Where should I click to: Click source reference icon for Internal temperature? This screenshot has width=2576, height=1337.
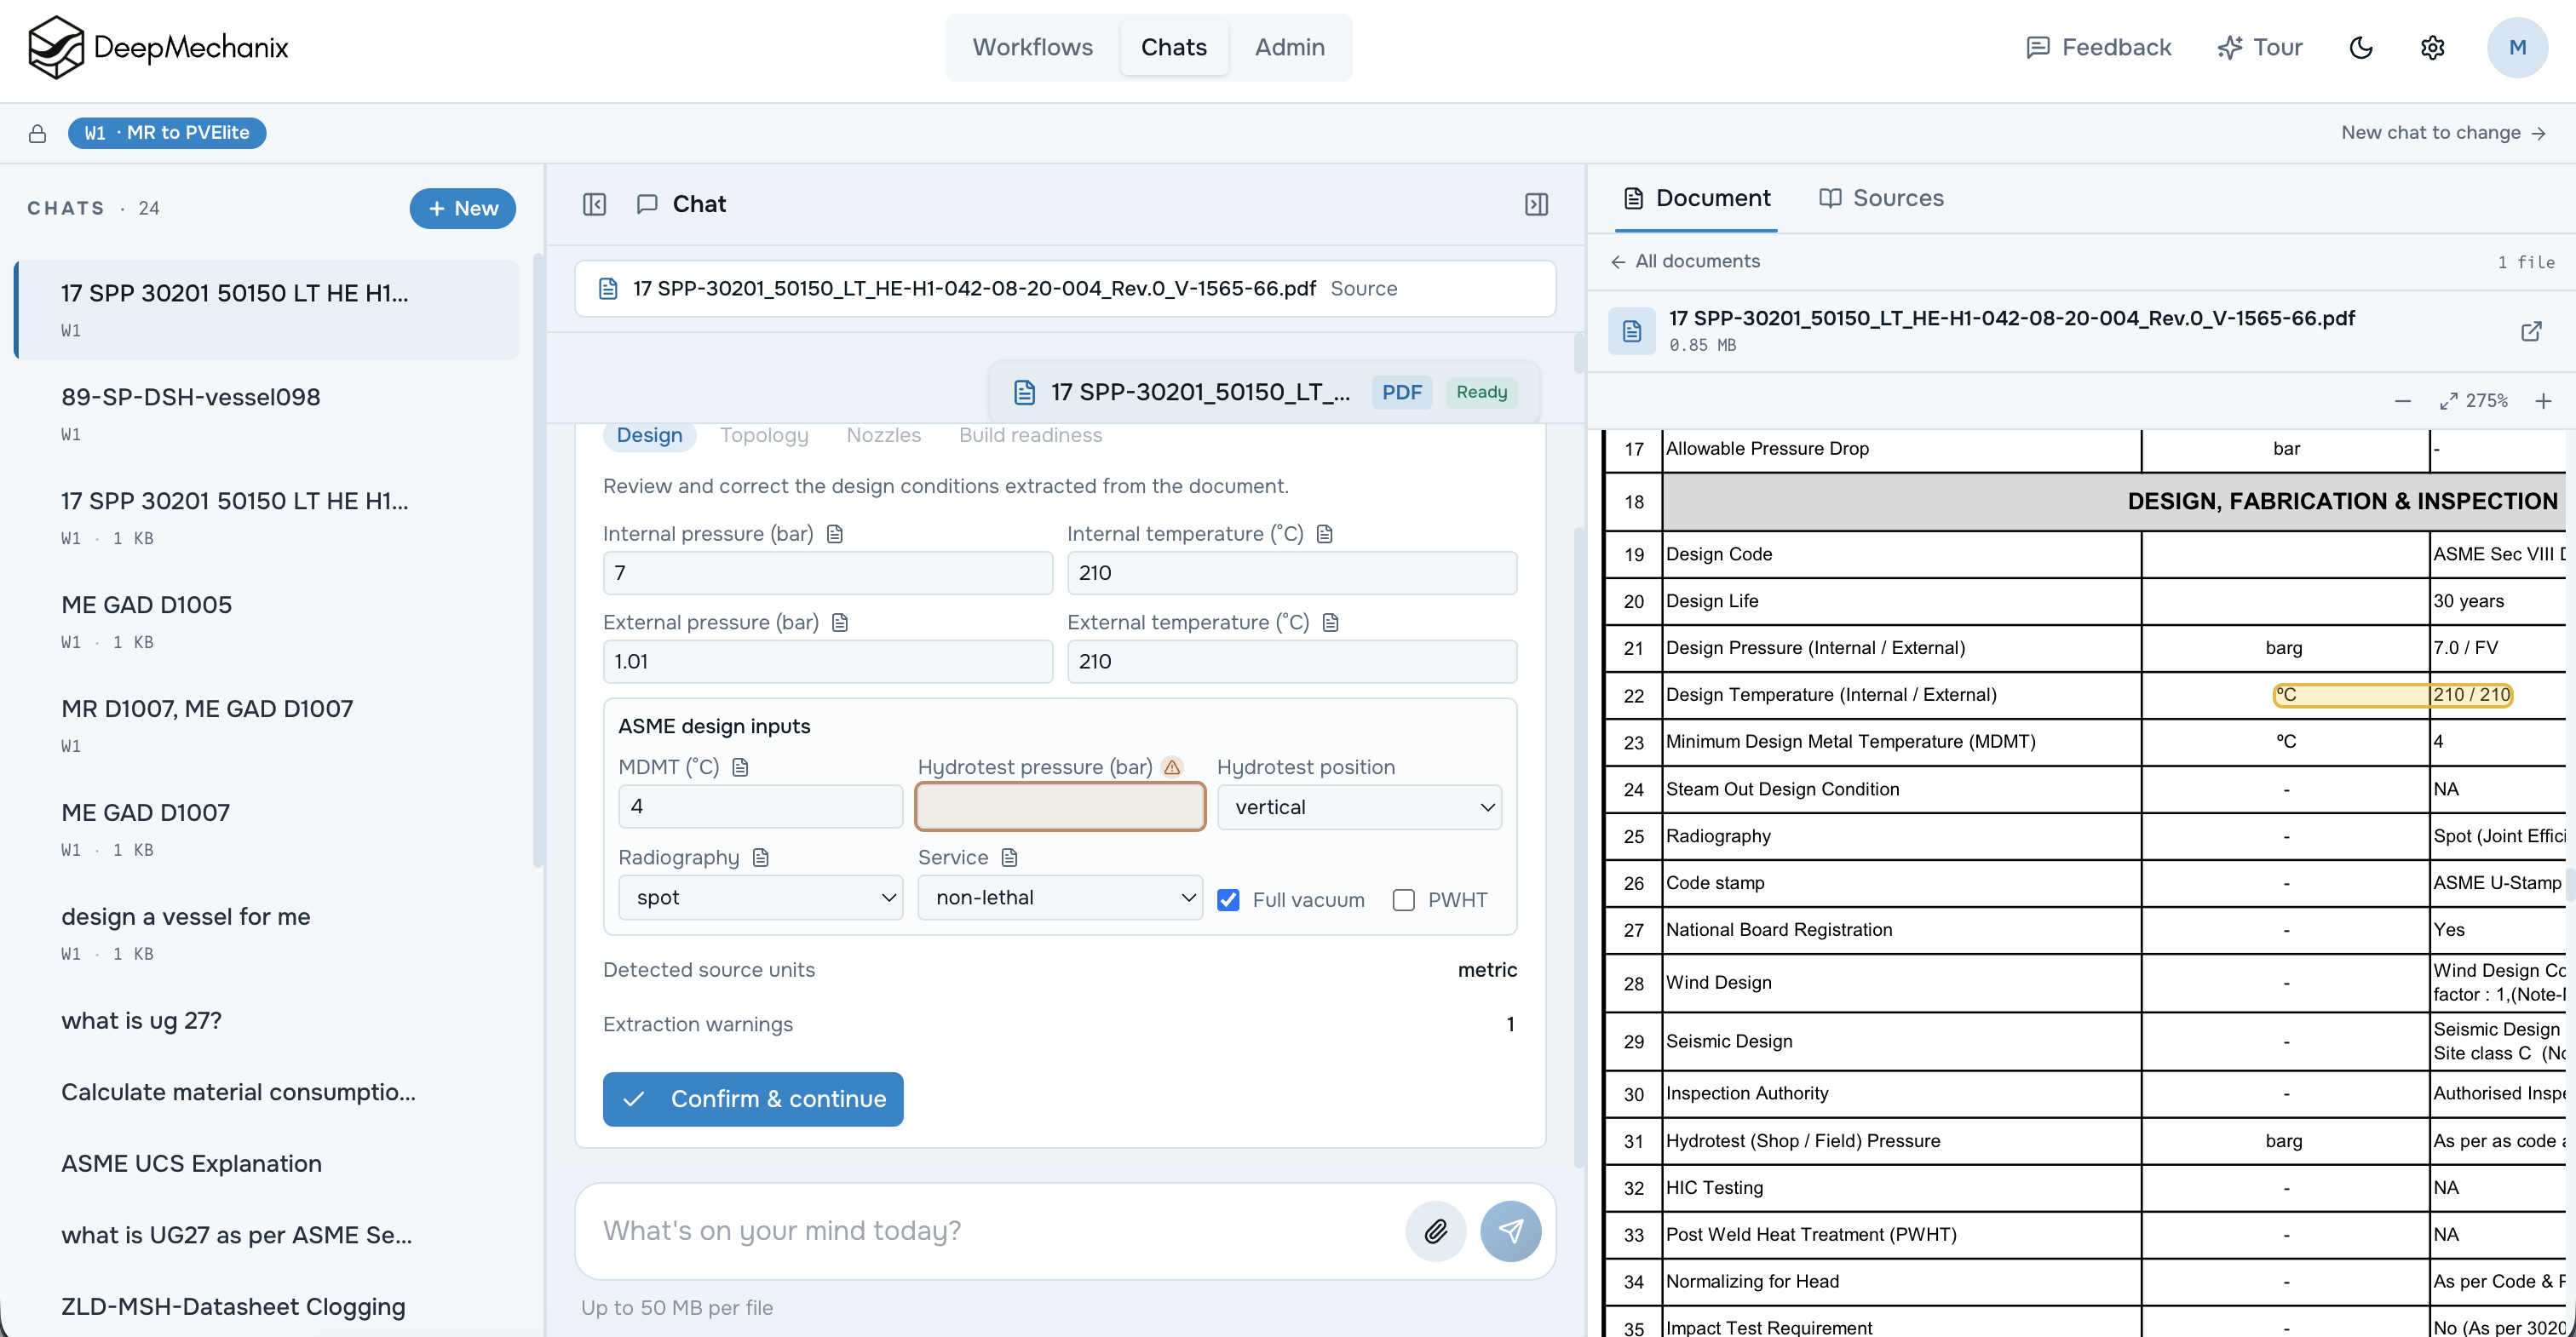pos(1325,534)
